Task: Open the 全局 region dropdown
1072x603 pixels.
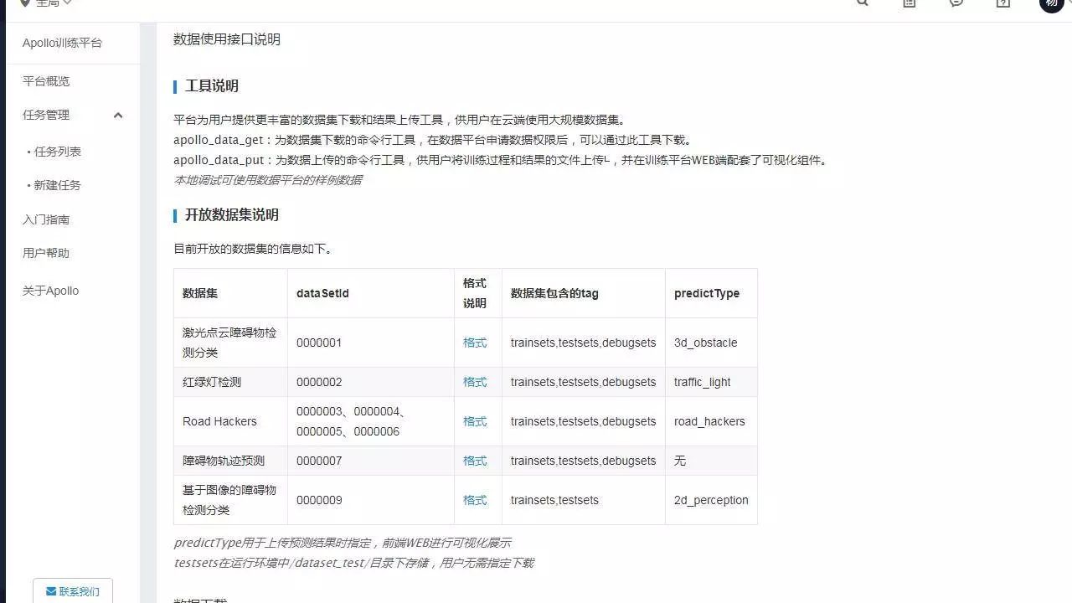Action: click(x=46, y=3)
